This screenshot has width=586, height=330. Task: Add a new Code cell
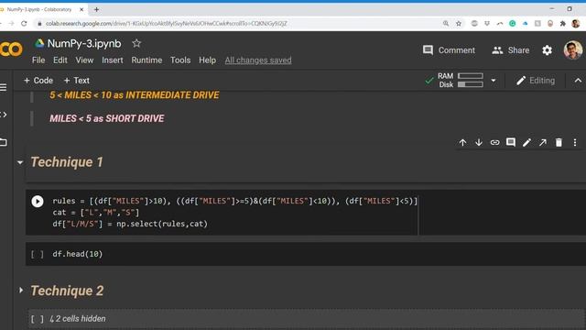tap(38, 81)
